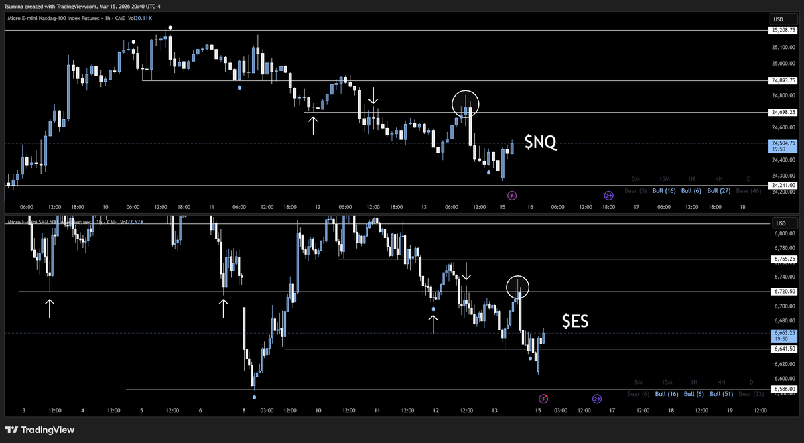
Task: Click the Bear (46) cell on the Nasdaq chart
Action: 747,190
